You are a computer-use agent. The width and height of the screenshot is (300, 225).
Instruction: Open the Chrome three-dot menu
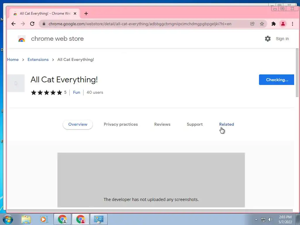tap(292, 24)
